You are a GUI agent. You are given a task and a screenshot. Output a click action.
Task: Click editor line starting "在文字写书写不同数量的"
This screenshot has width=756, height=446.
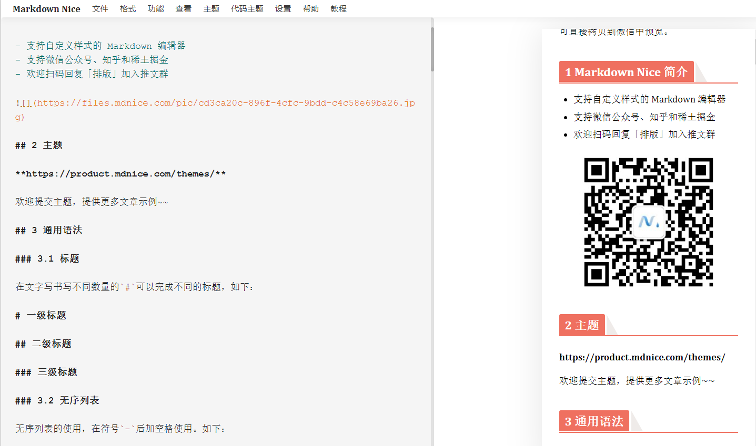pos(135,287)
